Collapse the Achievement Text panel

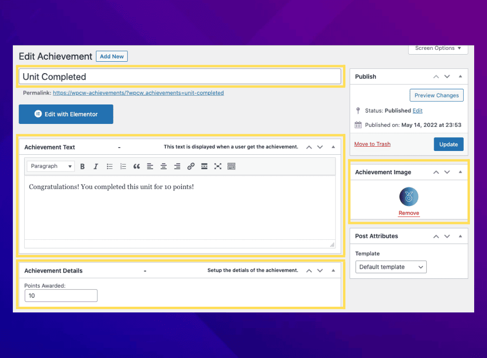pos(333,147)
